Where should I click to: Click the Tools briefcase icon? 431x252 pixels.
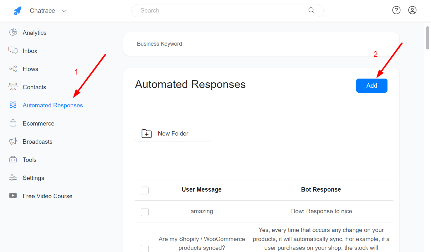[x=13, y=159]
